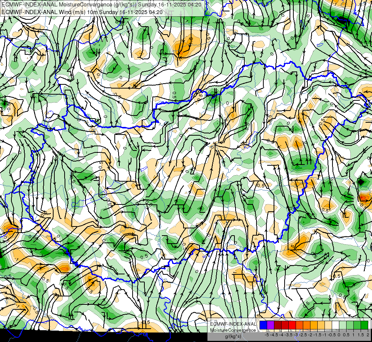The width and height of the screenshot is (372, 342).
Task: Pick the crimson legend swatch (-4 to -3.5)
Action: 285,325
